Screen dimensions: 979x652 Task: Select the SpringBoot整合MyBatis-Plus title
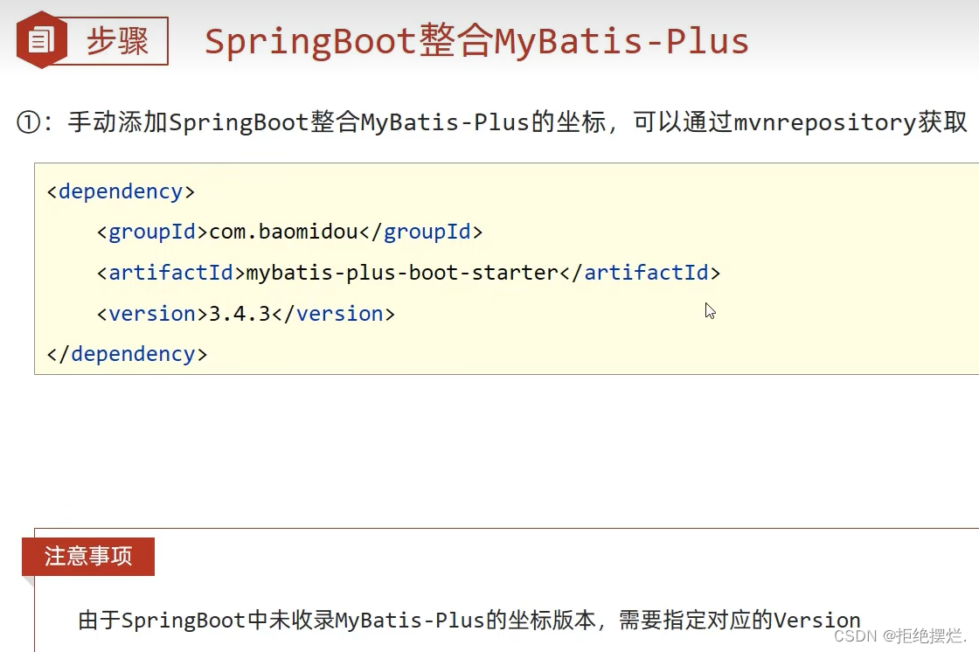[476, 40]
